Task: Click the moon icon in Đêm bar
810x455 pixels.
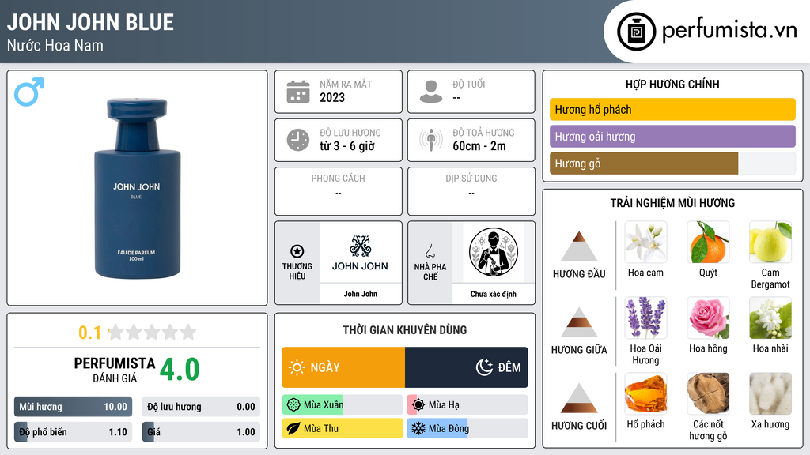Action: [x=484, y=367]
